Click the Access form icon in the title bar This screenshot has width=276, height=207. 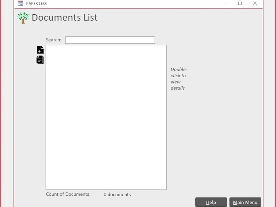pos(20,3)
